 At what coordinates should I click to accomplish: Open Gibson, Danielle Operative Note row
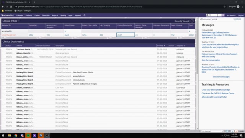point(98,53)
